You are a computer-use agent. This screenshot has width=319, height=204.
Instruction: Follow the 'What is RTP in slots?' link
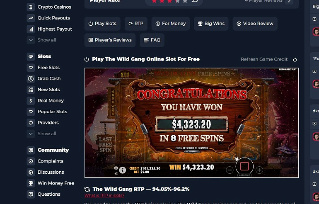pos(104,195)
